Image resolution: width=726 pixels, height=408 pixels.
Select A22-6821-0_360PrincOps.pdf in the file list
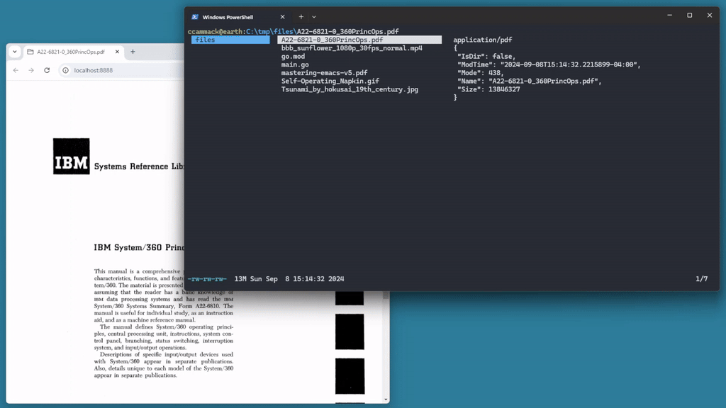click(x=359, y=40)
